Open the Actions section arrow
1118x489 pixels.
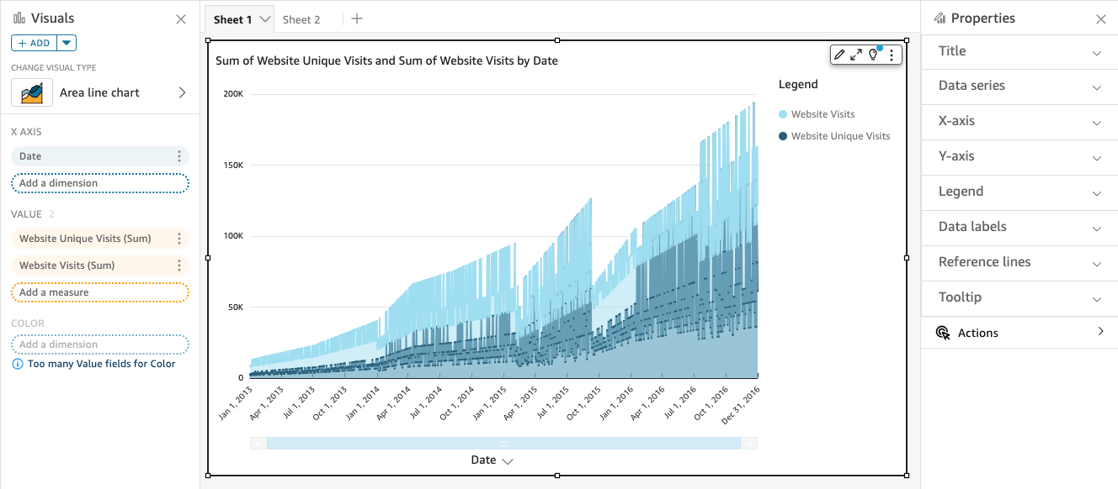(x=1100, y=332)
